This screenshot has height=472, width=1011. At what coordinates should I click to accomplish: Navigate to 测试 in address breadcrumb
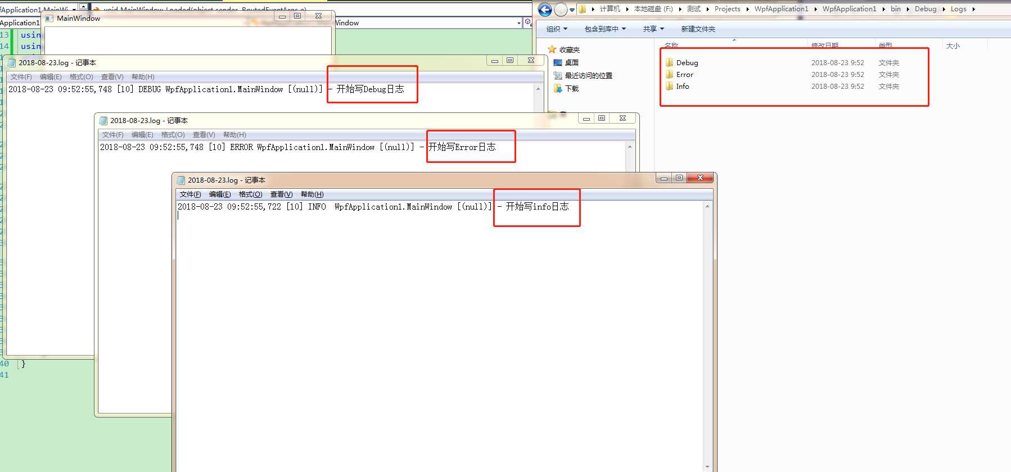[694, 9]
